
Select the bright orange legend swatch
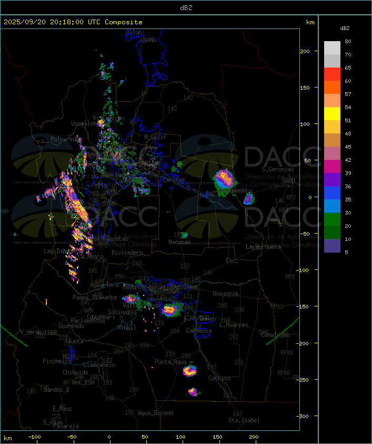tap(332, 88)
